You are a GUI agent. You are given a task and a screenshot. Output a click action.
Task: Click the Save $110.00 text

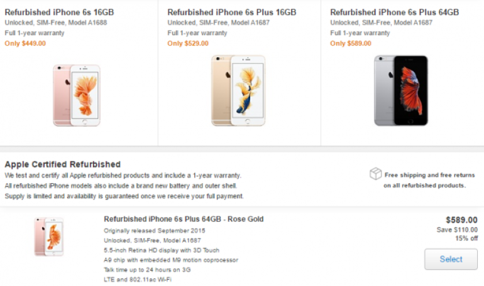coord(456,230)
